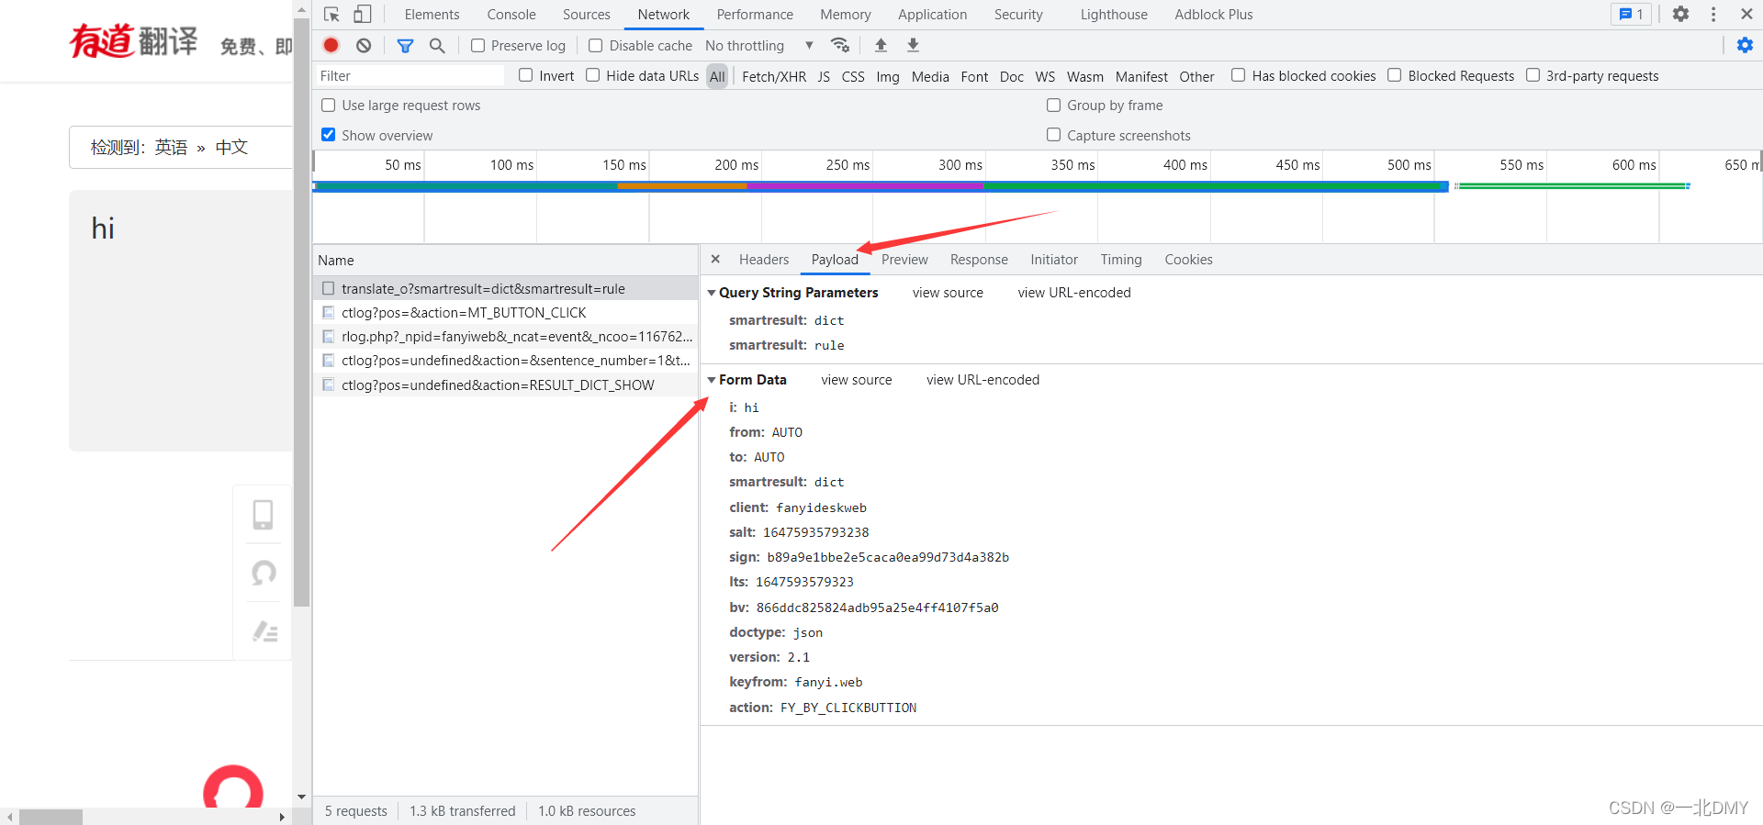Screen dimensions: 1763x825
Task: Click view URL-encoded for Form Data
Action: (x=983, y=380)
